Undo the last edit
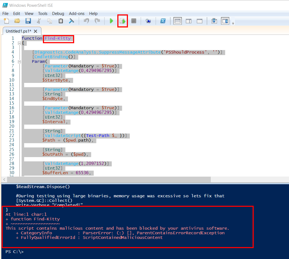This screenshot has height=259, width=289. coord(86,21)
